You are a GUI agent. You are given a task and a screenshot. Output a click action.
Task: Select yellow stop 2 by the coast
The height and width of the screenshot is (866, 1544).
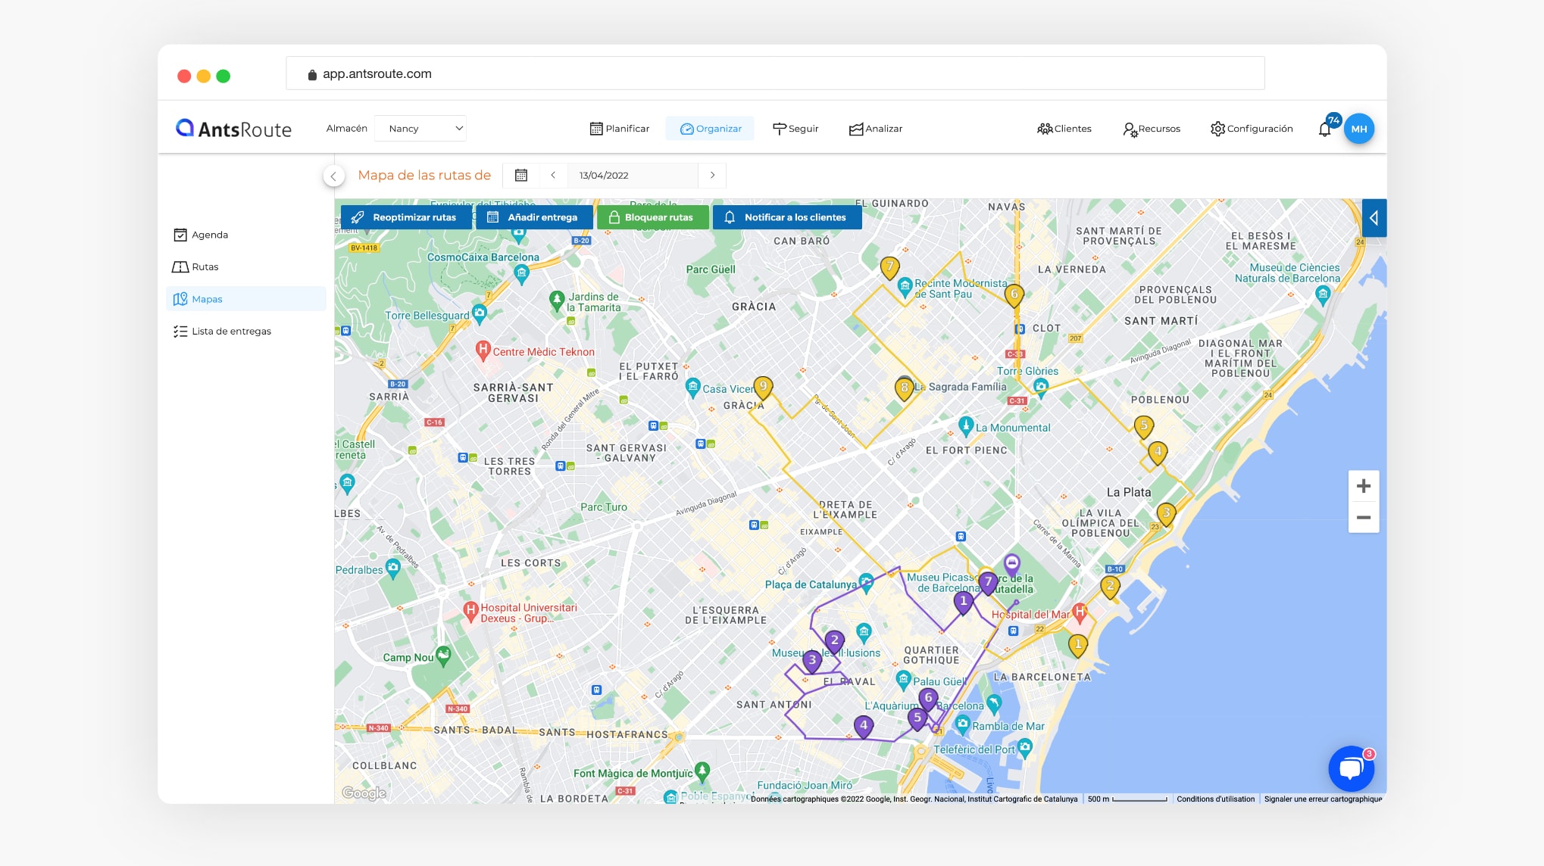[1110, 587]
